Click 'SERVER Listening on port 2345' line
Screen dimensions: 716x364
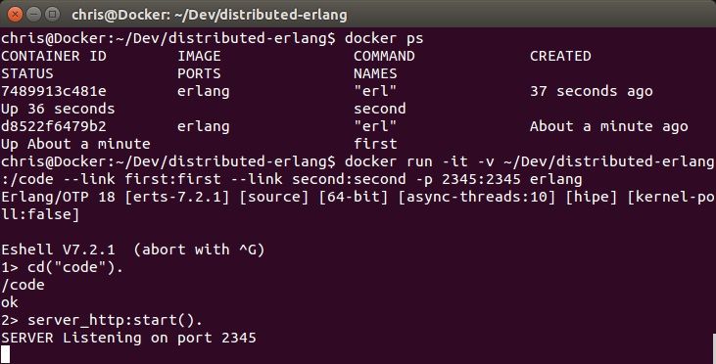click(x=128, y=338)
